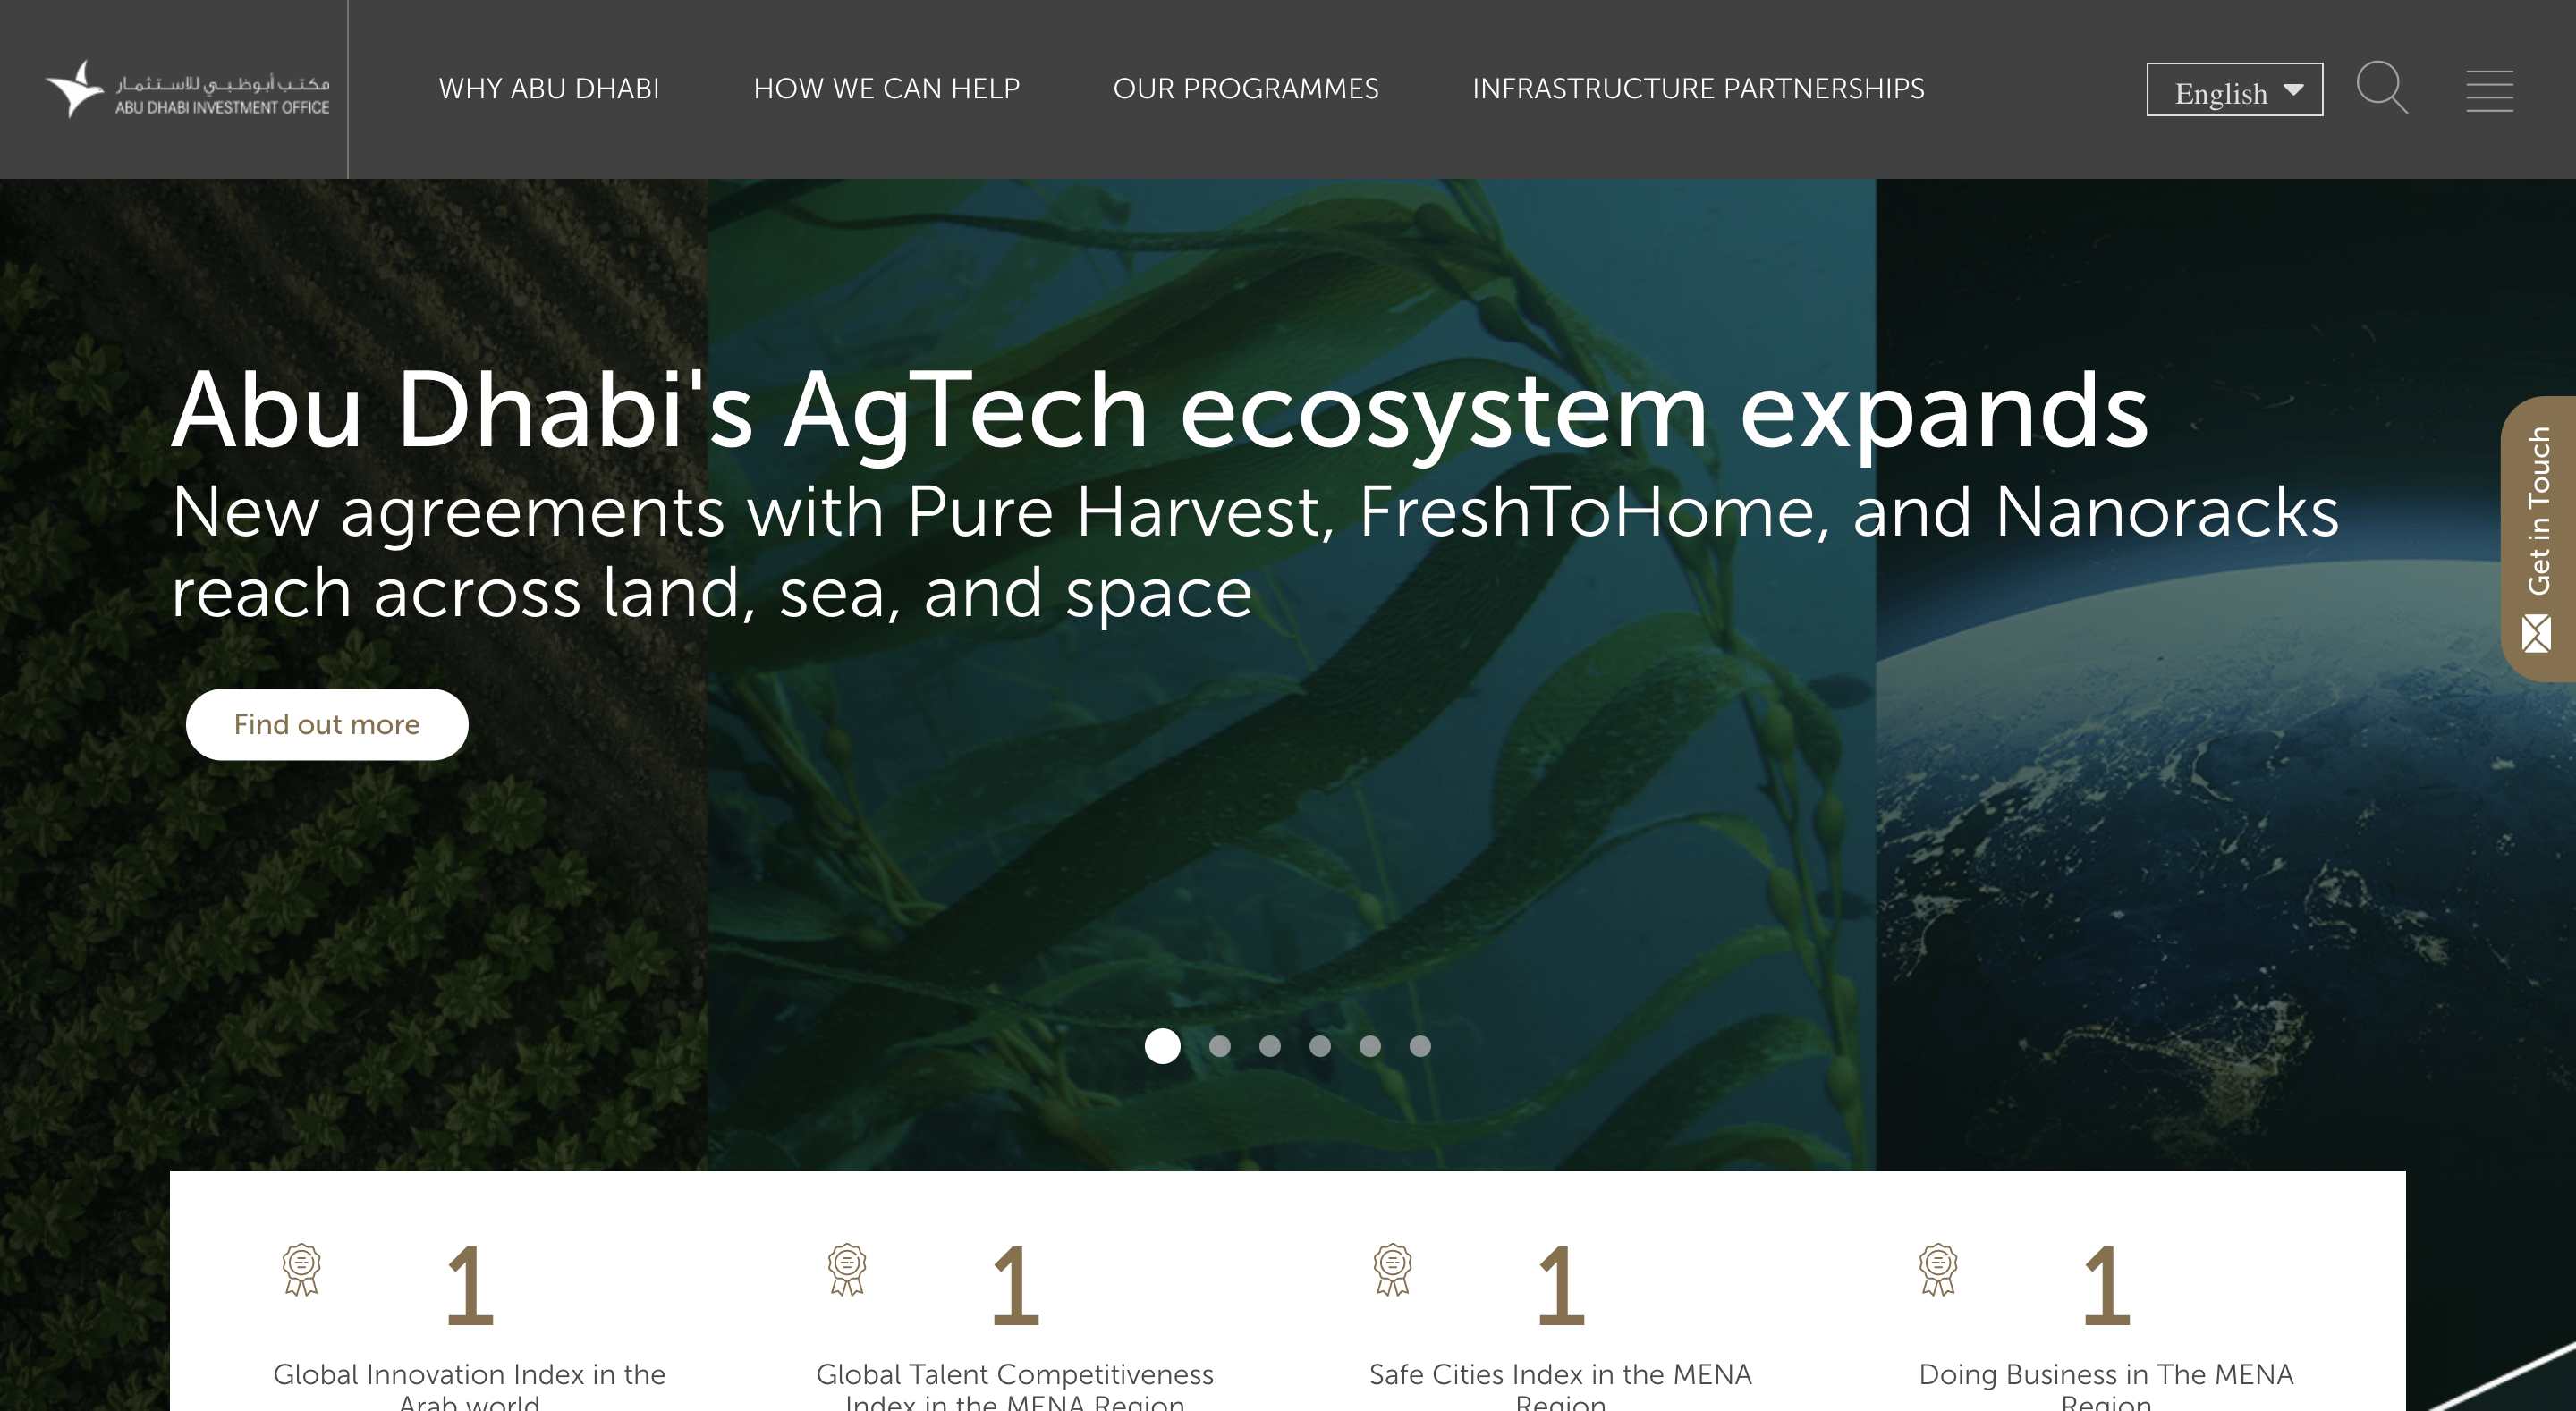Viewport: 2576px width, 1411px height.
Task: Open the Get in Touch side tab
Action: pyautogui.click(x=2538, y=539)
